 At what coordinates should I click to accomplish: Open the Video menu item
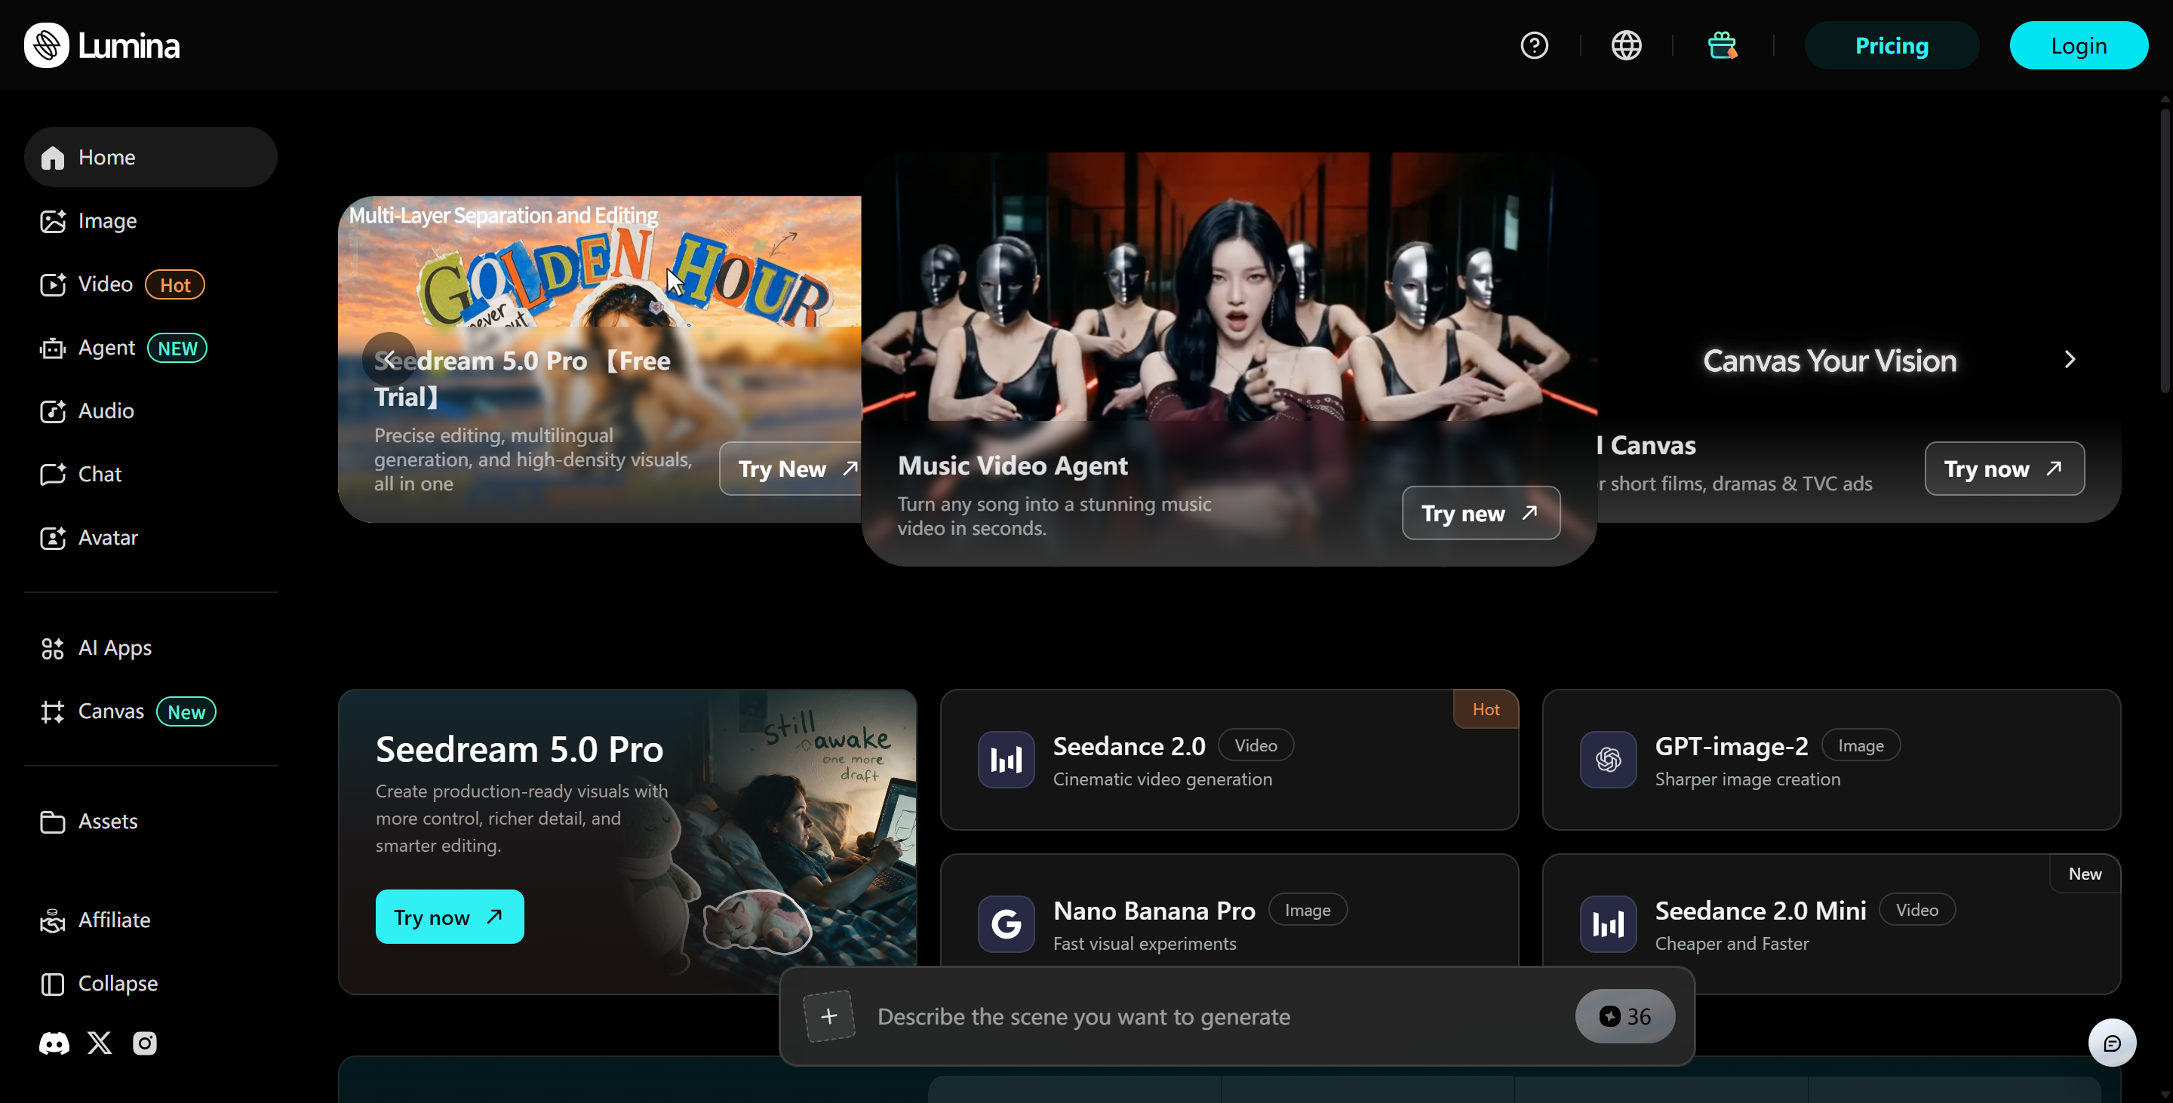coord(151,284)
